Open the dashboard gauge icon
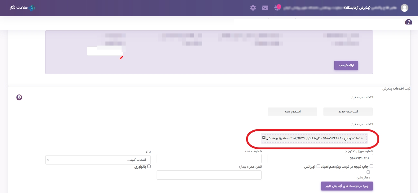This screenshot has height=193, width=418. point(408,22)
